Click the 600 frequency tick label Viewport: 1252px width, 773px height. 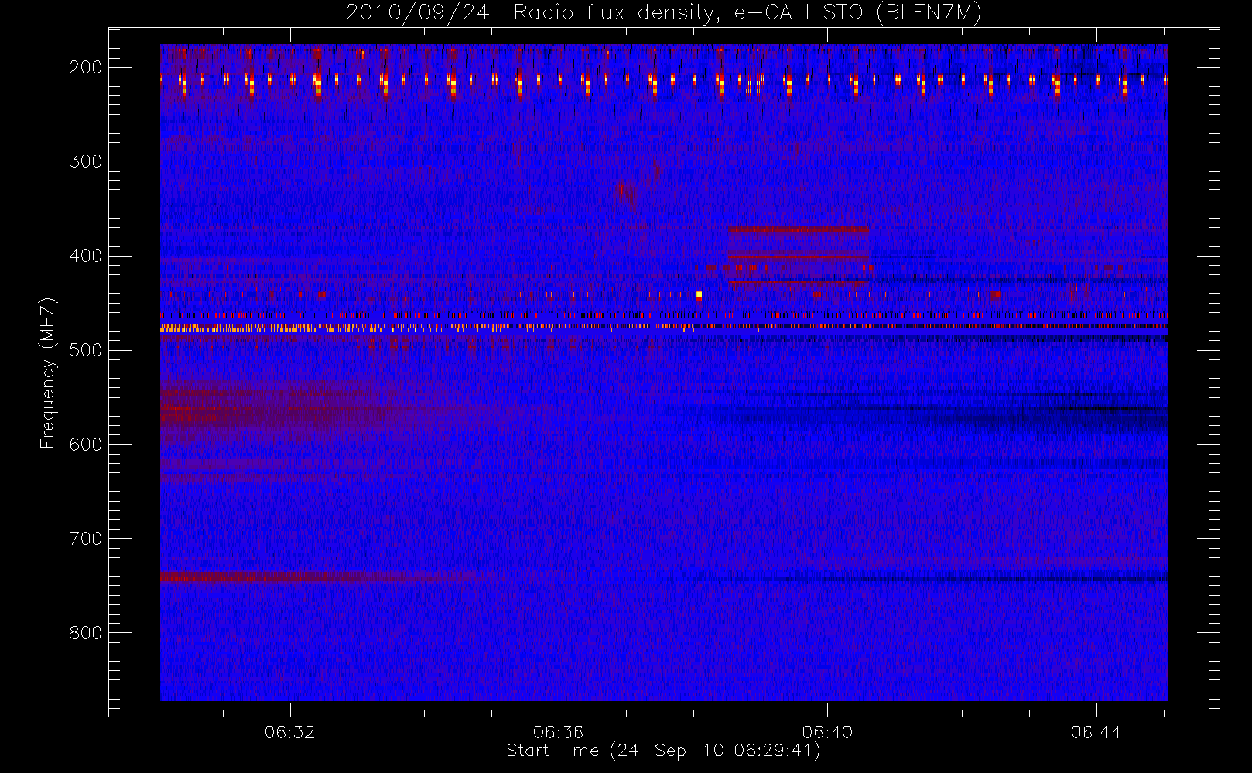[x=86, y=444]
